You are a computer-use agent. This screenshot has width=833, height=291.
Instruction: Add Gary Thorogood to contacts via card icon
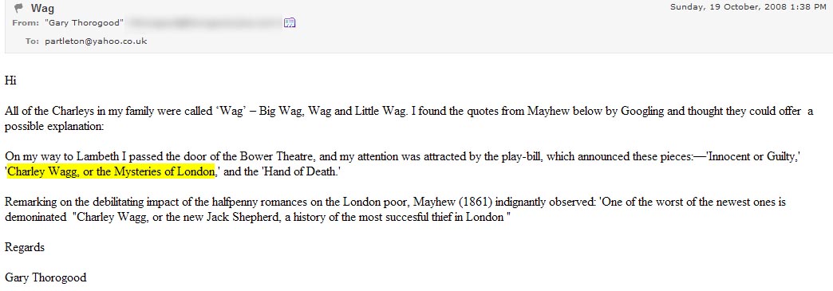pyautogui.click(x=290, y=22)
